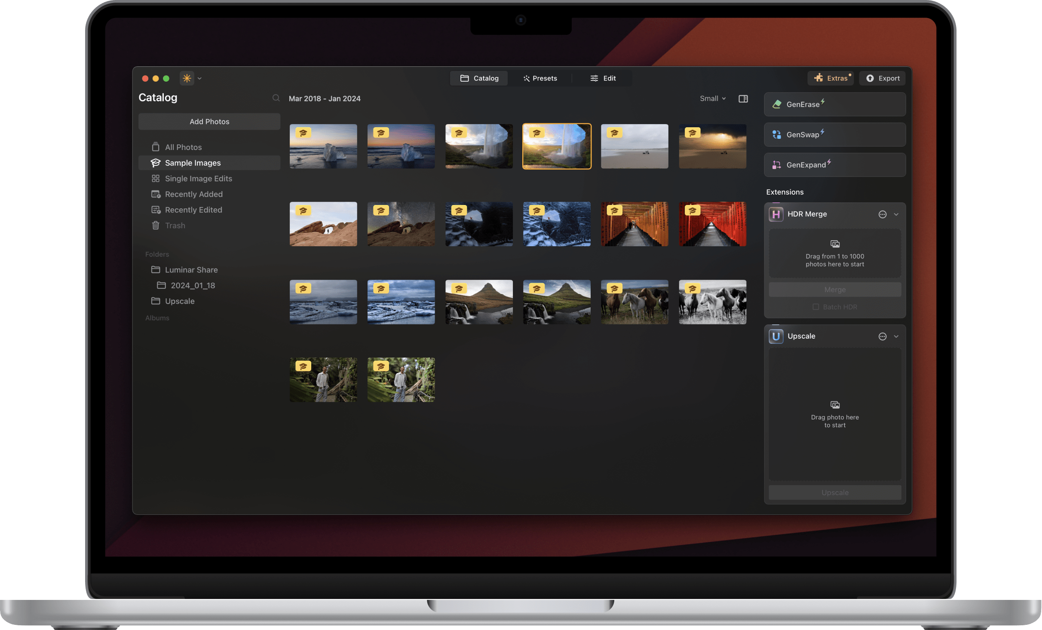The image size is (1042, 630).
Task: Select the Luminar Share folder
Action: 191,269
